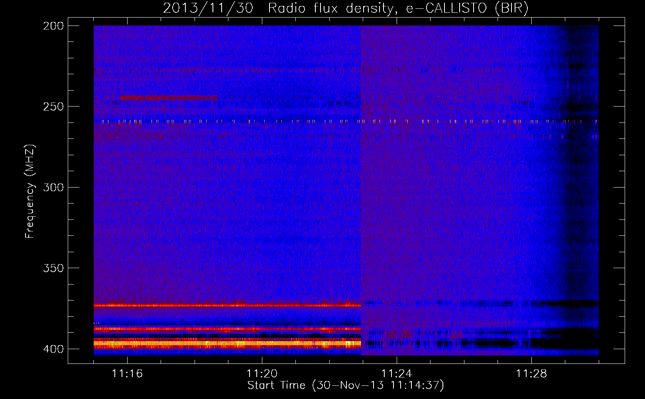This screenshot has height=399, width=645.
Task: Click the '11:28' time tick label
Action: pyautogui.click(x=531, y=374)
